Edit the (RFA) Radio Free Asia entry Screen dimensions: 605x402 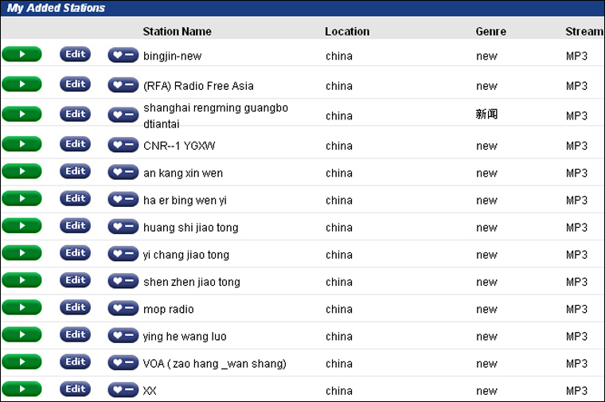[75, 84]
